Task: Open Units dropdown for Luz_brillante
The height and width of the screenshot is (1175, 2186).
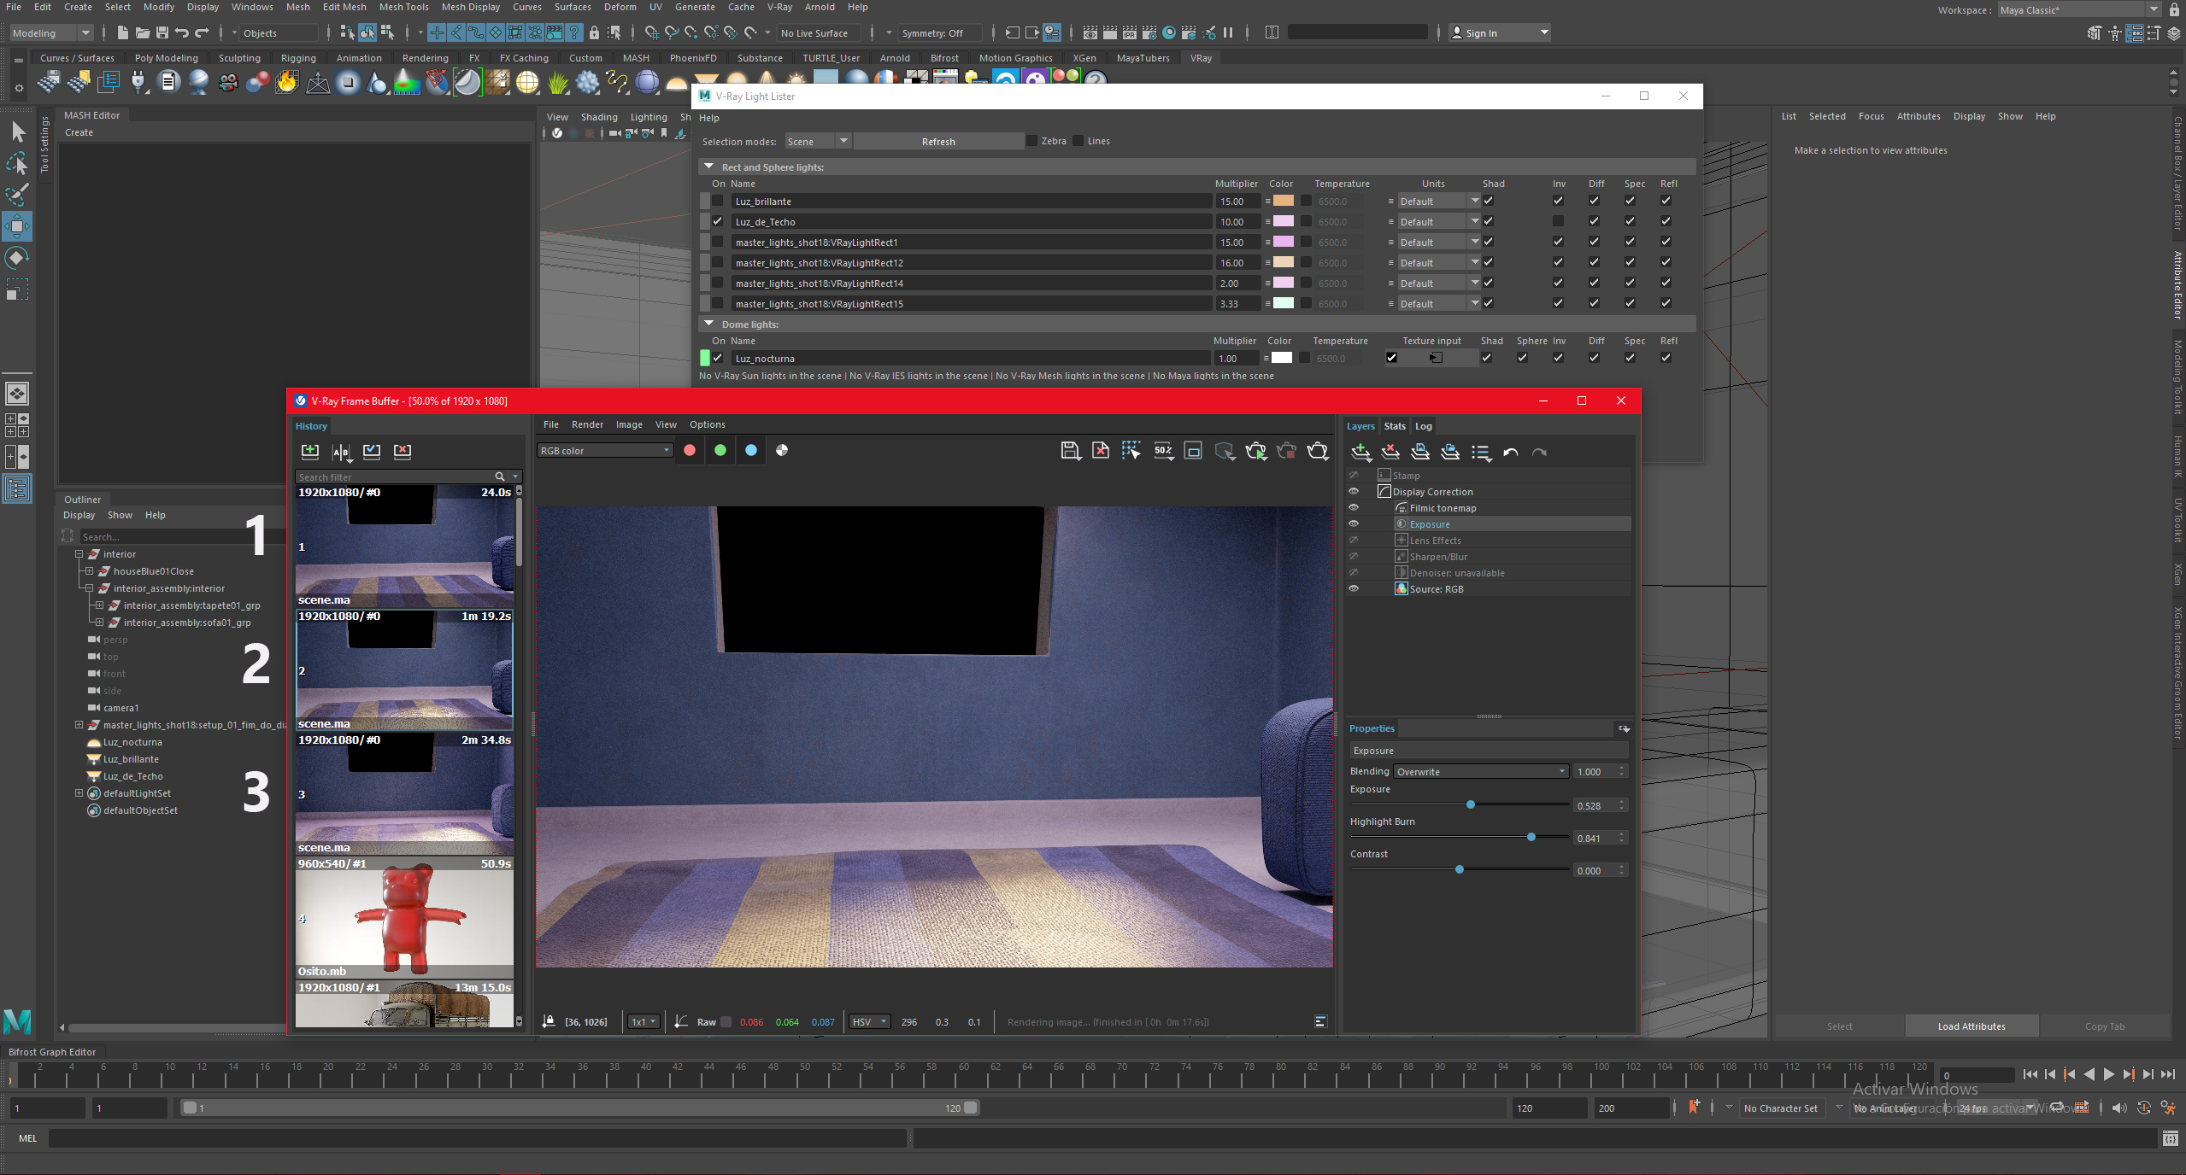Action: coord(1438,201)
